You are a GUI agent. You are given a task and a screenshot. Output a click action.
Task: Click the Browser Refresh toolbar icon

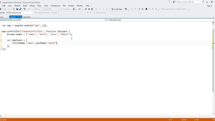click(74, 9)
